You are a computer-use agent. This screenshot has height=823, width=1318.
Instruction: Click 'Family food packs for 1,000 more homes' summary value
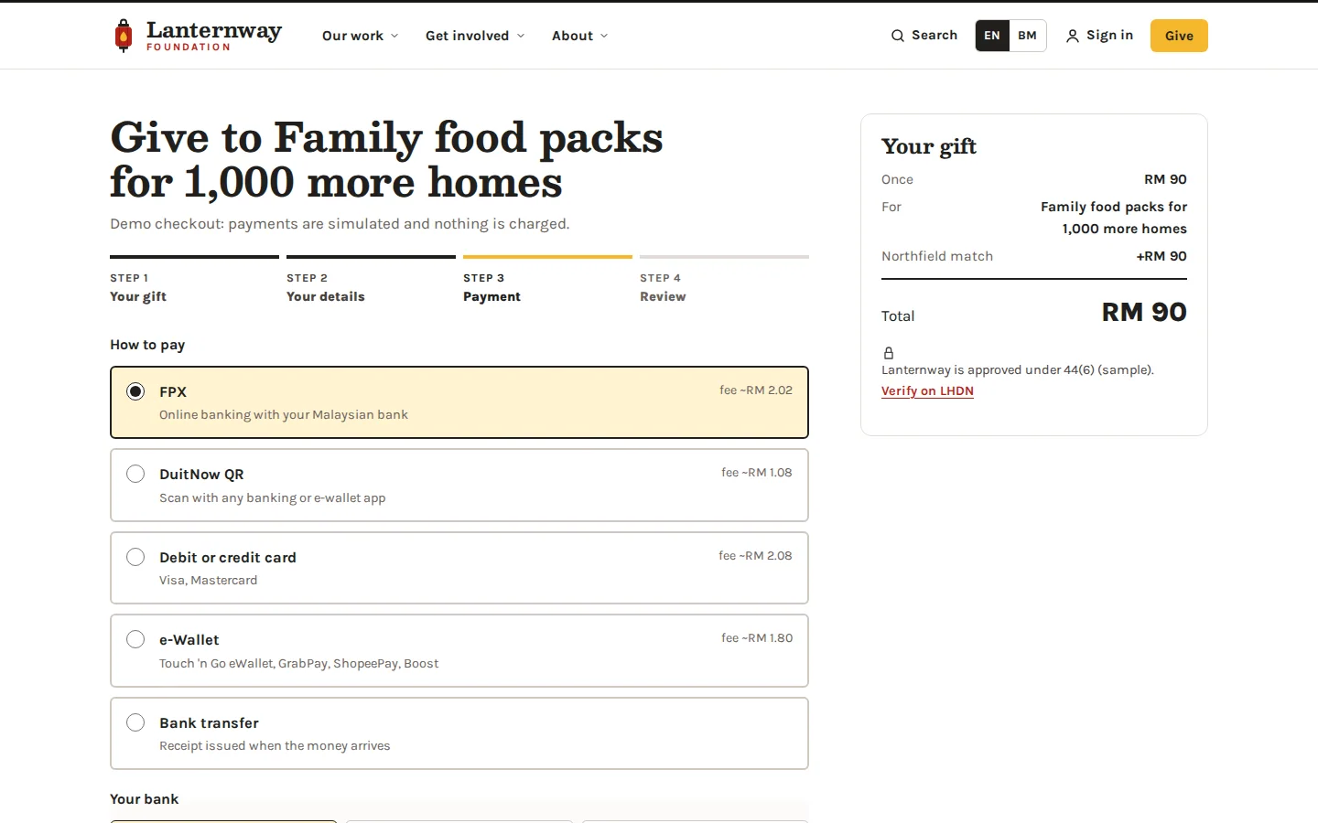(x=1114, y=218)
